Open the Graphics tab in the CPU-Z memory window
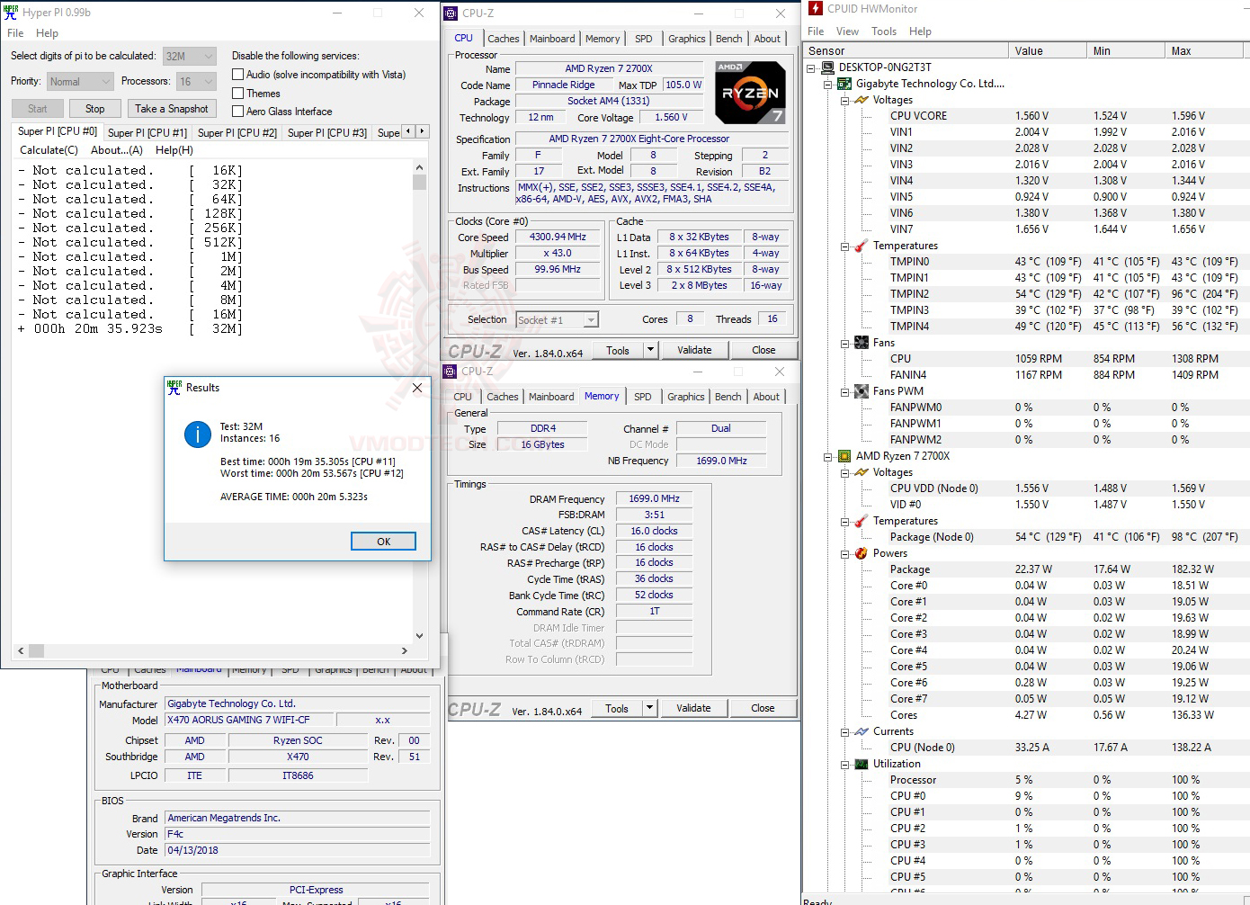Screen dimensions: 1250x905 click(x=686, y=397)
